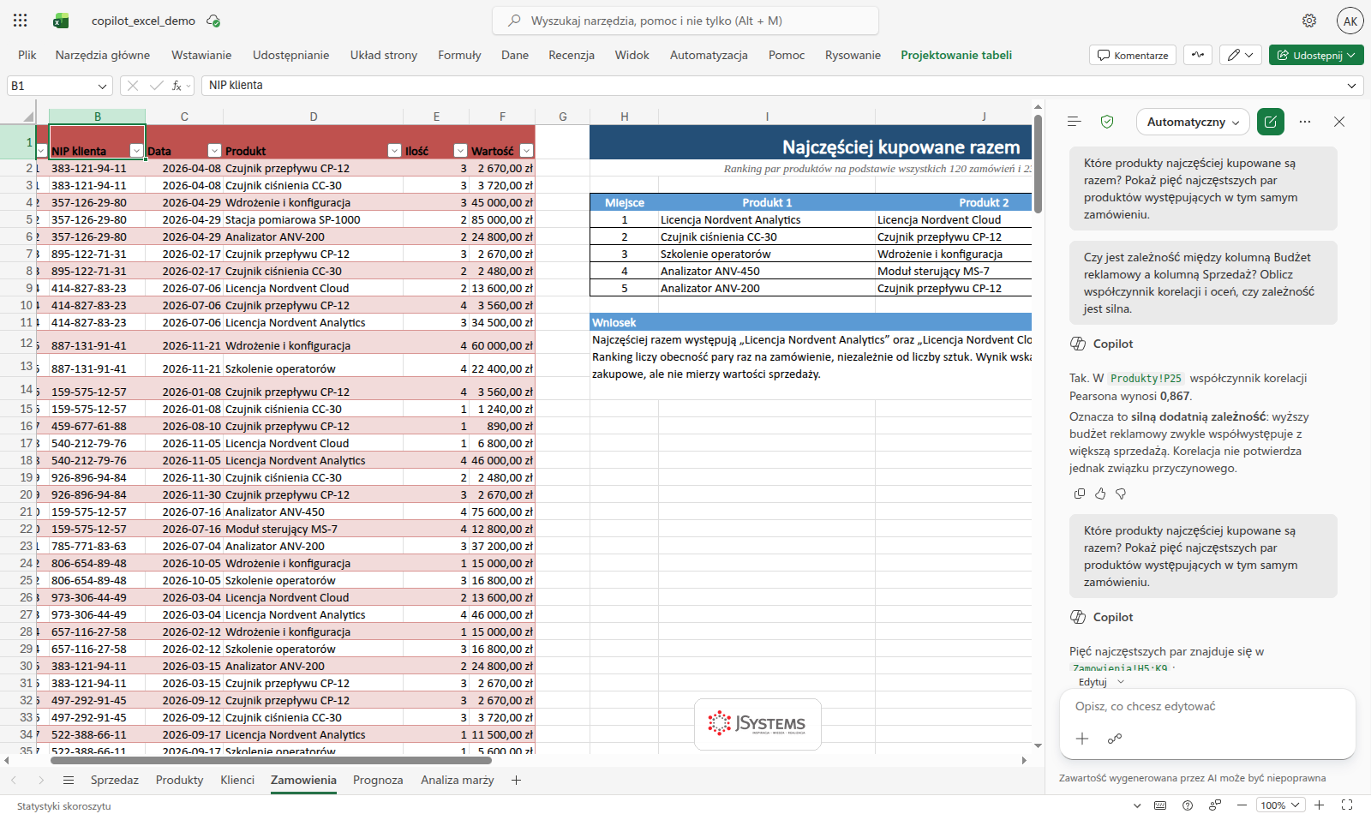Click the horizontal scrollbar thumb
This screenshot has width=1371, height=814.
271,760
